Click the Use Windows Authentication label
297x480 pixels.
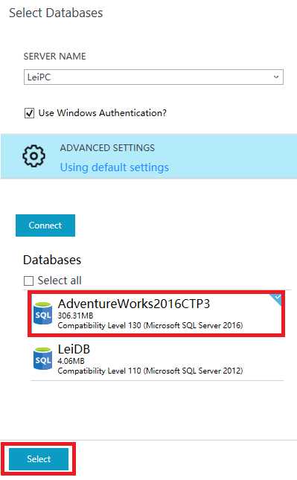[103, 113]
